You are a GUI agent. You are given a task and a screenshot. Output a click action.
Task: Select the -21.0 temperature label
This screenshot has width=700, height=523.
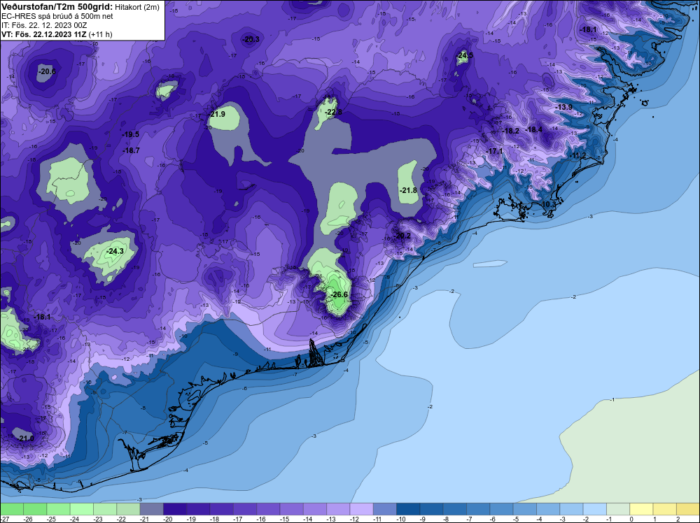coord(26,438)
